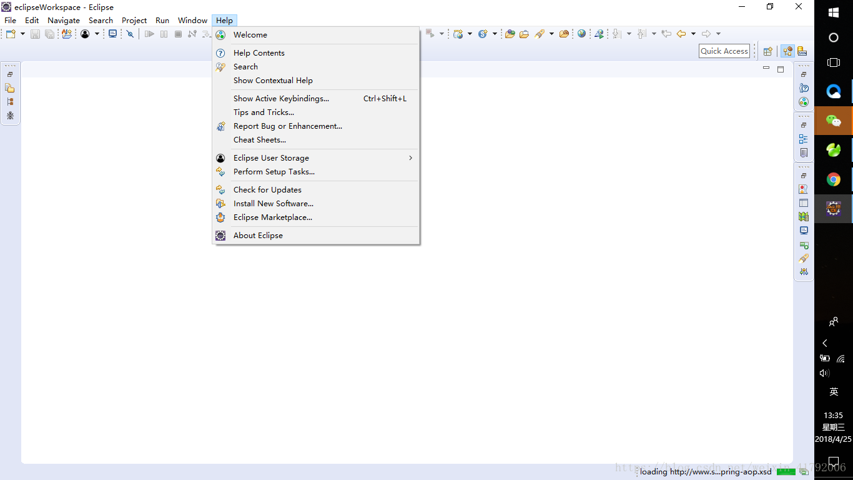This screenshot has height=480, width=853.
Task: Click the web browser globe icon
Action: tap(582, 34)
